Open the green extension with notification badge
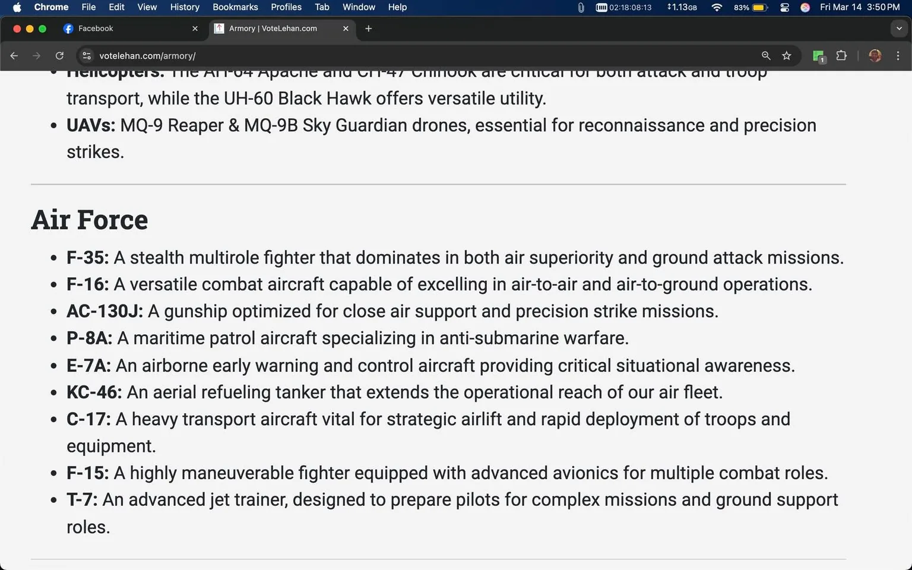 click(x=818, y=55)
